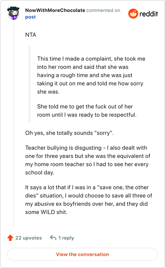Click the line 'Oh yes, she totally sounds'

(x=69, y=133)
